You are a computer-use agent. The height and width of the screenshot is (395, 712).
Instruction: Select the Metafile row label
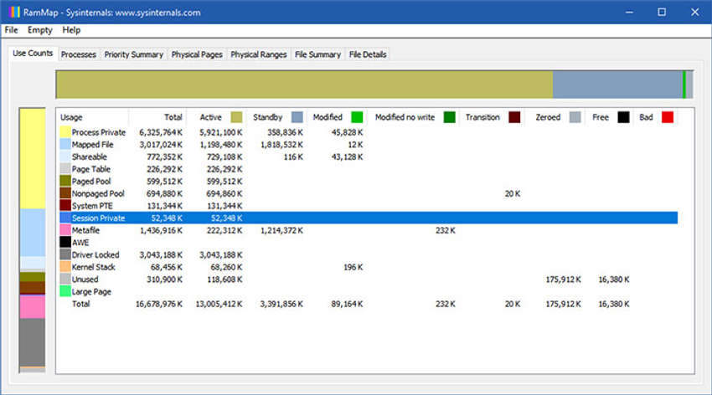(x=85, y=230)
